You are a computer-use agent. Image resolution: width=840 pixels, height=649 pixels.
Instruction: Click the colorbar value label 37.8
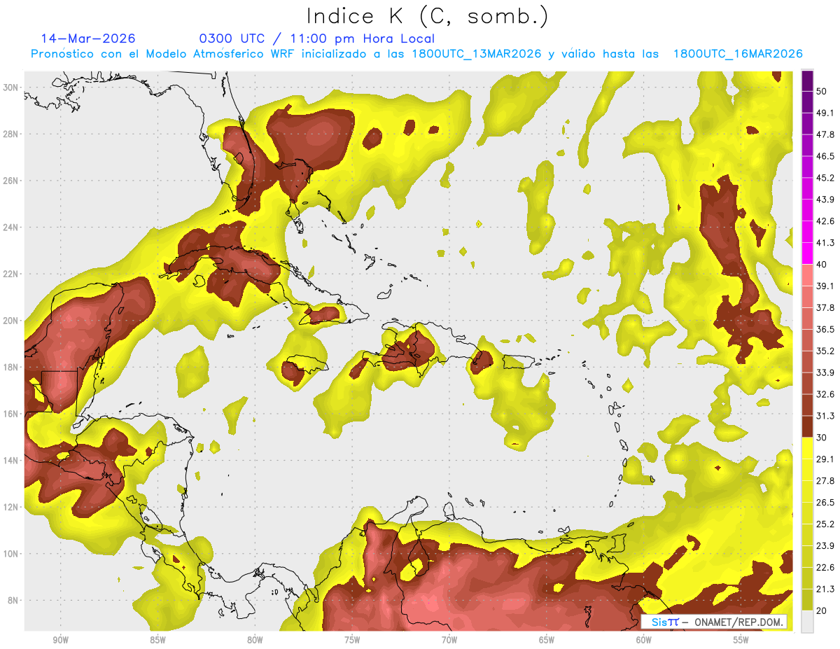point(825,308)
